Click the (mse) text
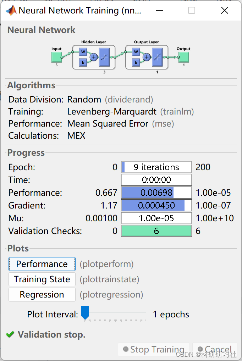242x361 pixels. (163, 124)
